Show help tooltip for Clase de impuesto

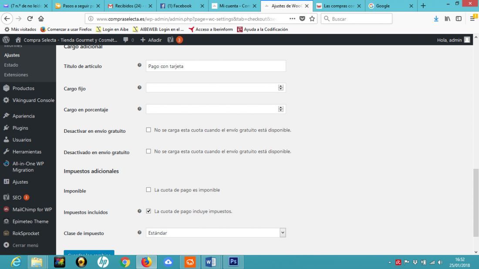pos(139,232)
